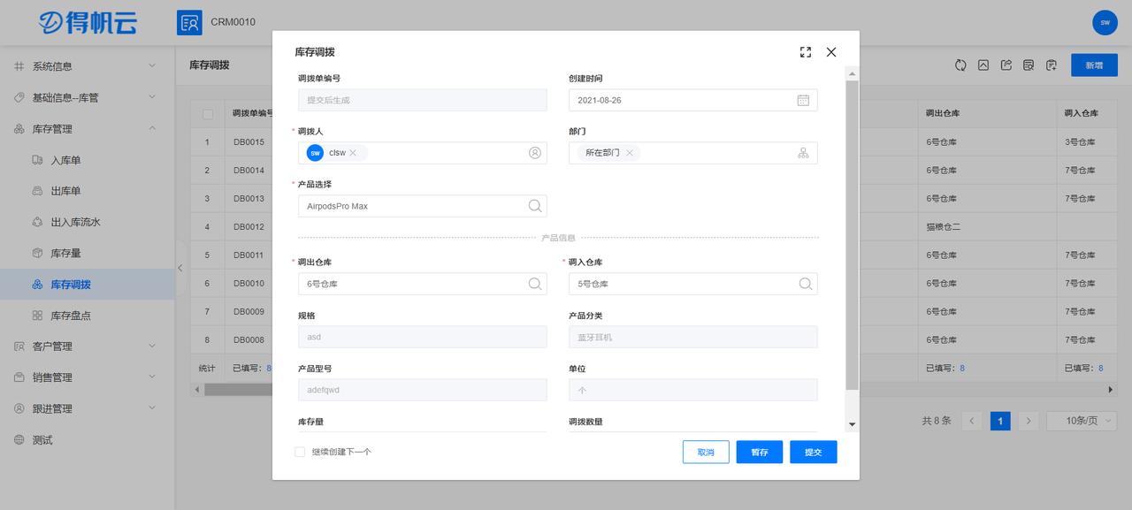The height and width of the screenshot is (510, 1132).
Task: Click the import data icon in the toolbar
Action: 1051,65
